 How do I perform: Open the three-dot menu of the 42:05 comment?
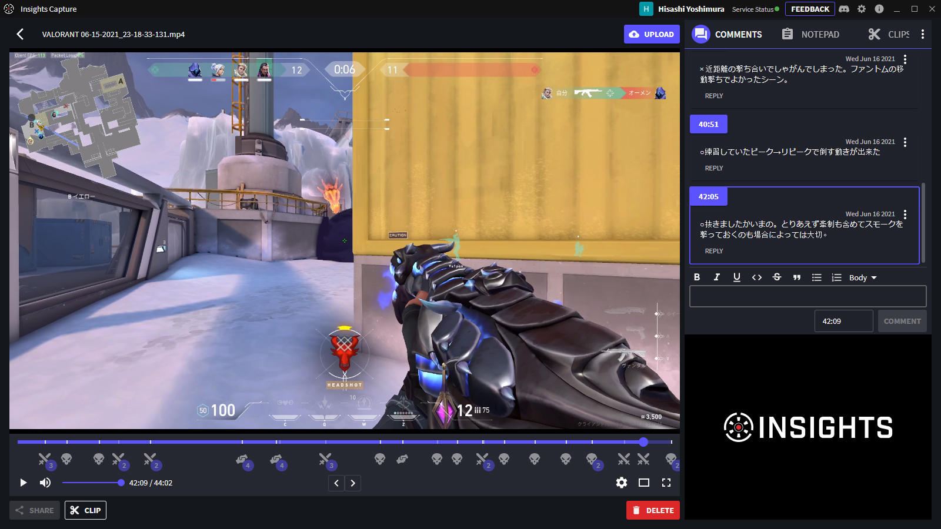[x=905, y=215]
